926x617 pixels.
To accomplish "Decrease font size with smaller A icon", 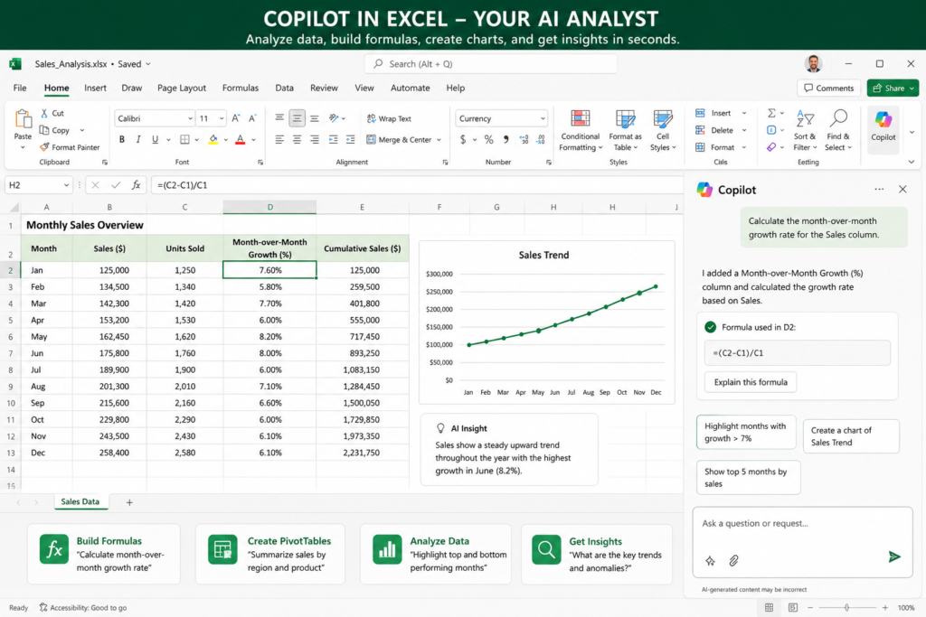I will pyautogui.click(x=252, y=118).
